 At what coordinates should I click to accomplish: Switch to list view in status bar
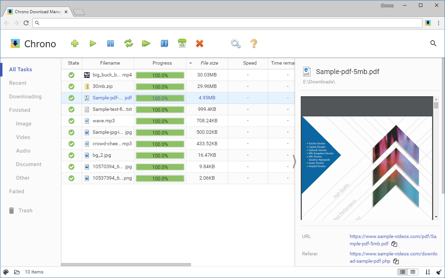click(x=403, y=272)
